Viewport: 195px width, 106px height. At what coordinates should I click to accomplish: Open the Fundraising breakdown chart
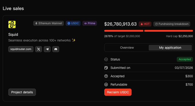[172, 24]
